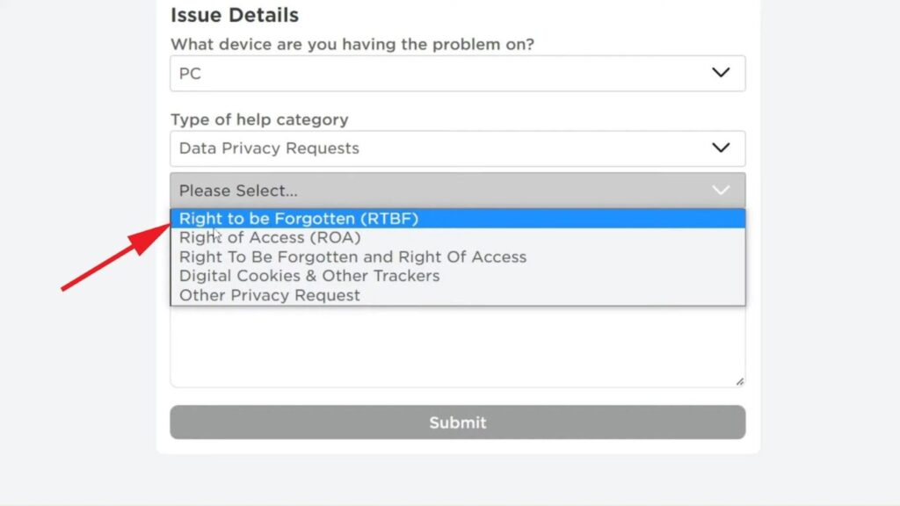Viewport: 900px width, 506px height.
Task: Click the 'What device are you having the problem on?' label
Action: pos(352,44)
